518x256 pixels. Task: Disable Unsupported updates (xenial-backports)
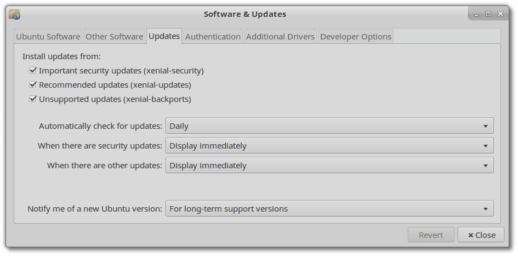32,99
